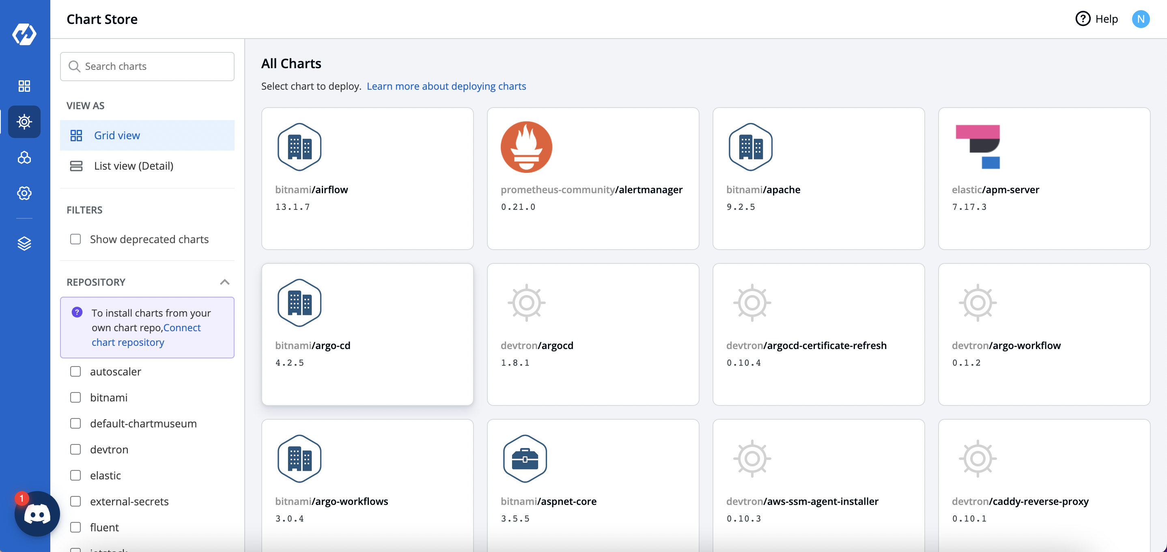Viewport: 1167px width, 552px height.
Task: Tick the elastic repository checkbox
Action: (75, 475)
